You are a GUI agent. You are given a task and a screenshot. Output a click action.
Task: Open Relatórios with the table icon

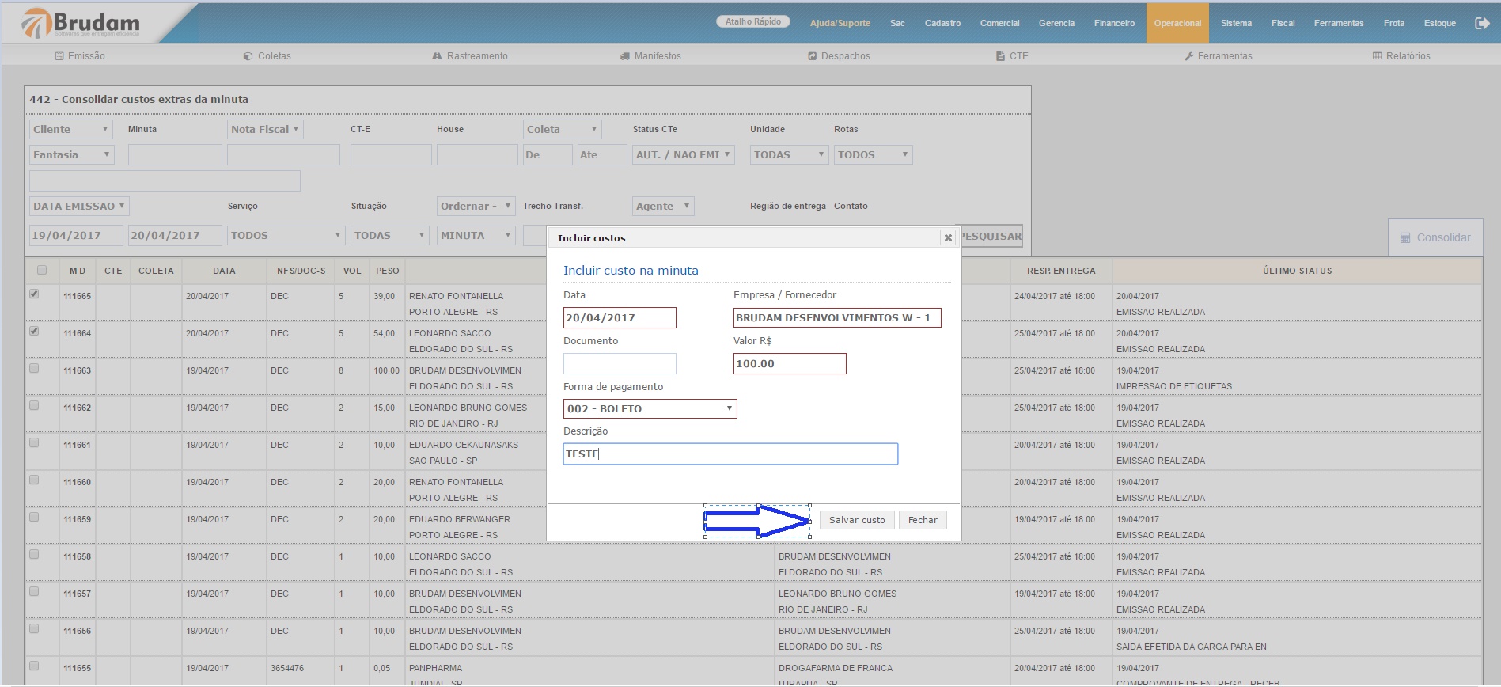pyautogui.click(x=1377, y=56)
